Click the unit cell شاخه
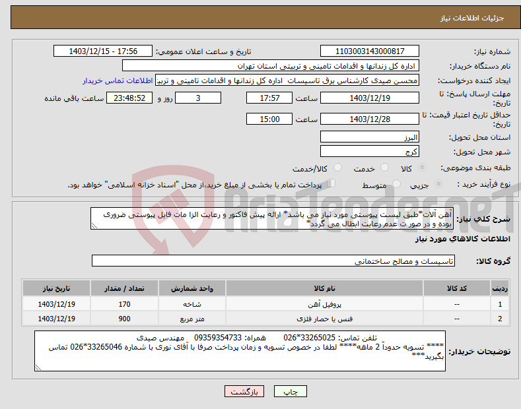The width and height of the screenshot is (521, 409). (x=192, y=304)
